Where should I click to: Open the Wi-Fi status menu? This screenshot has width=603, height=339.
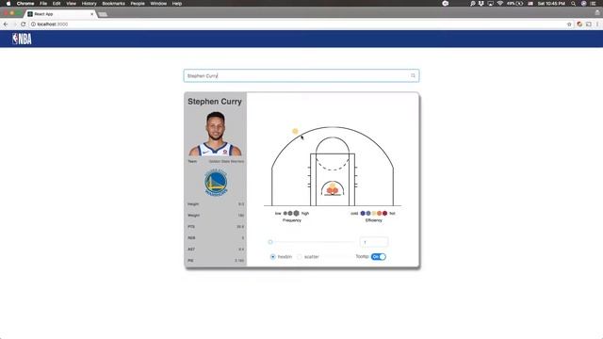click(500, 4)
